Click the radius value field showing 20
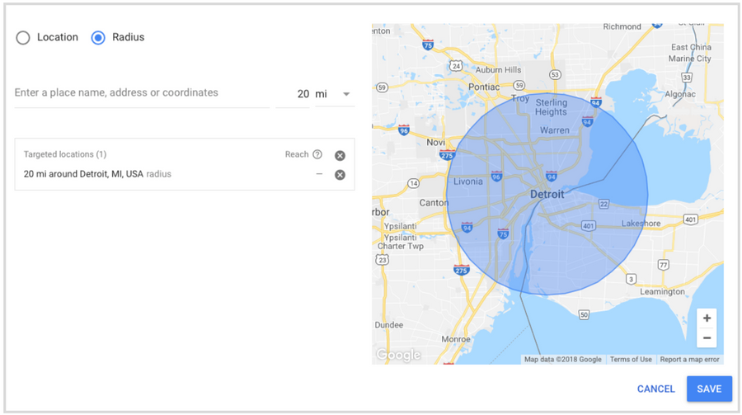Viewport: 742px width, 415px height. (302, 94)
